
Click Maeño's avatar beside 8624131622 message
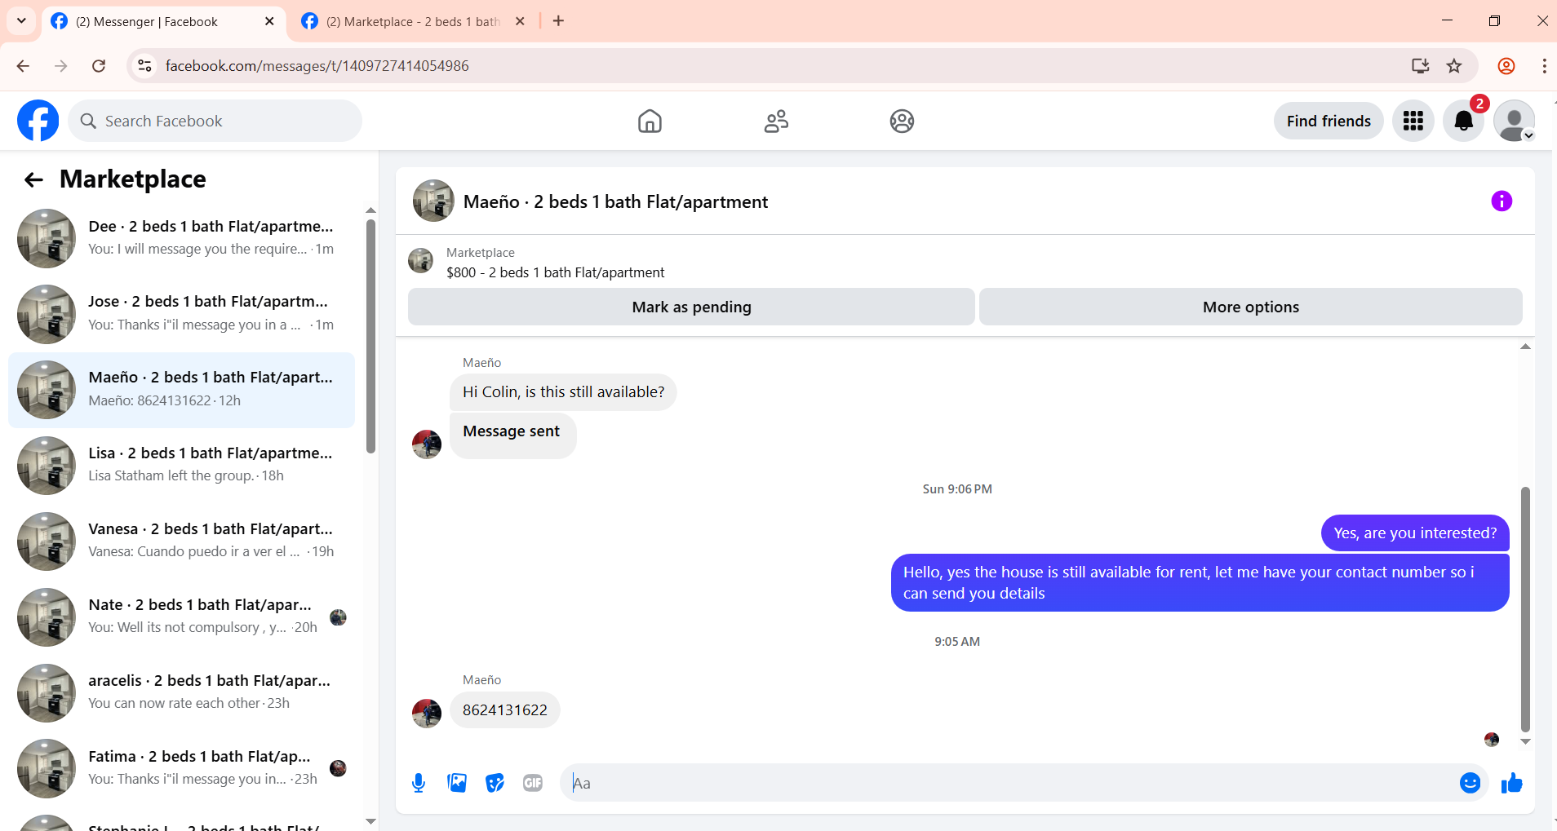pos(426,713)
